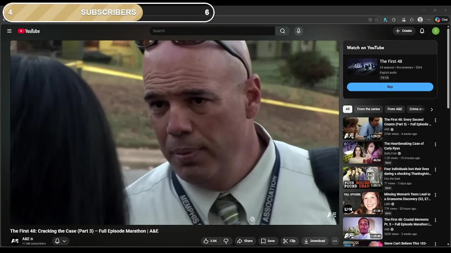
Task: Open more actions ellipsis under video
Action: (335, 241)
